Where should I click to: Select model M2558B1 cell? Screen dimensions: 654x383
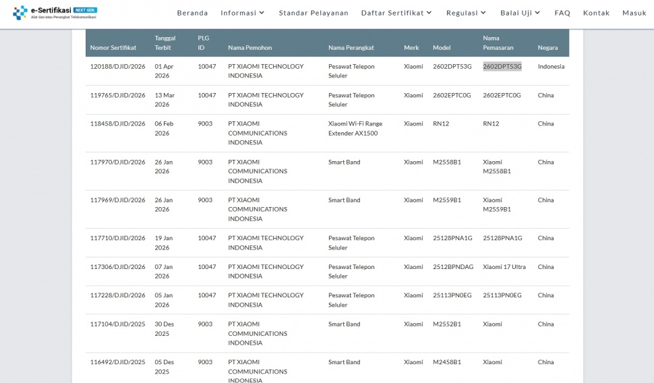[447, 162]
